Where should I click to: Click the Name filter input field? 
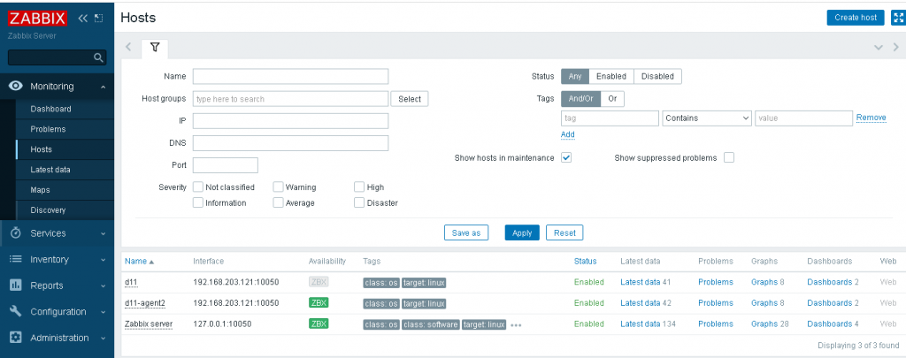[x=290, y=76]
